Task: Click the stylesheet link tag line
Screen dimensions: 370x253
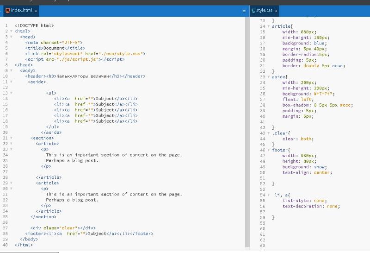Action: coord(85,54)
